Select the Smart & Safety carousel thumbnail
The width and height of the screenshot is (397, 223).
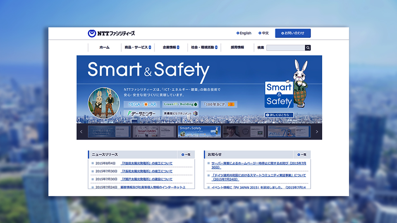point(199,131)
